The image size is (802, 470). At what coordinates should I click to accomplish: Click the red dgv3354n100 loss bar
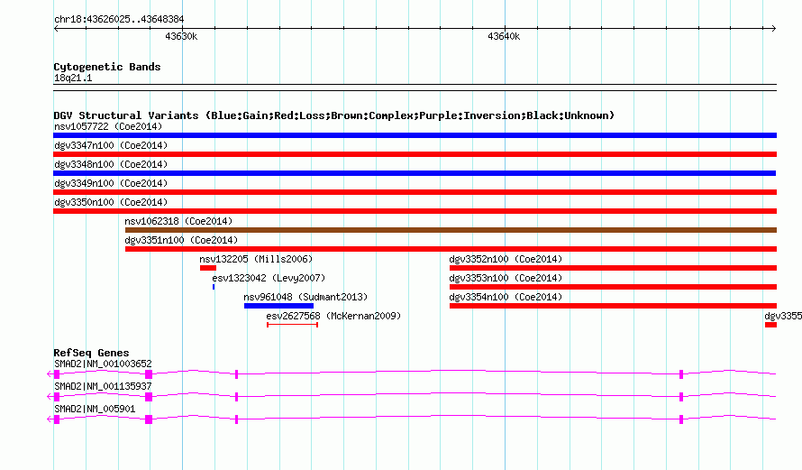coord(614,306)
